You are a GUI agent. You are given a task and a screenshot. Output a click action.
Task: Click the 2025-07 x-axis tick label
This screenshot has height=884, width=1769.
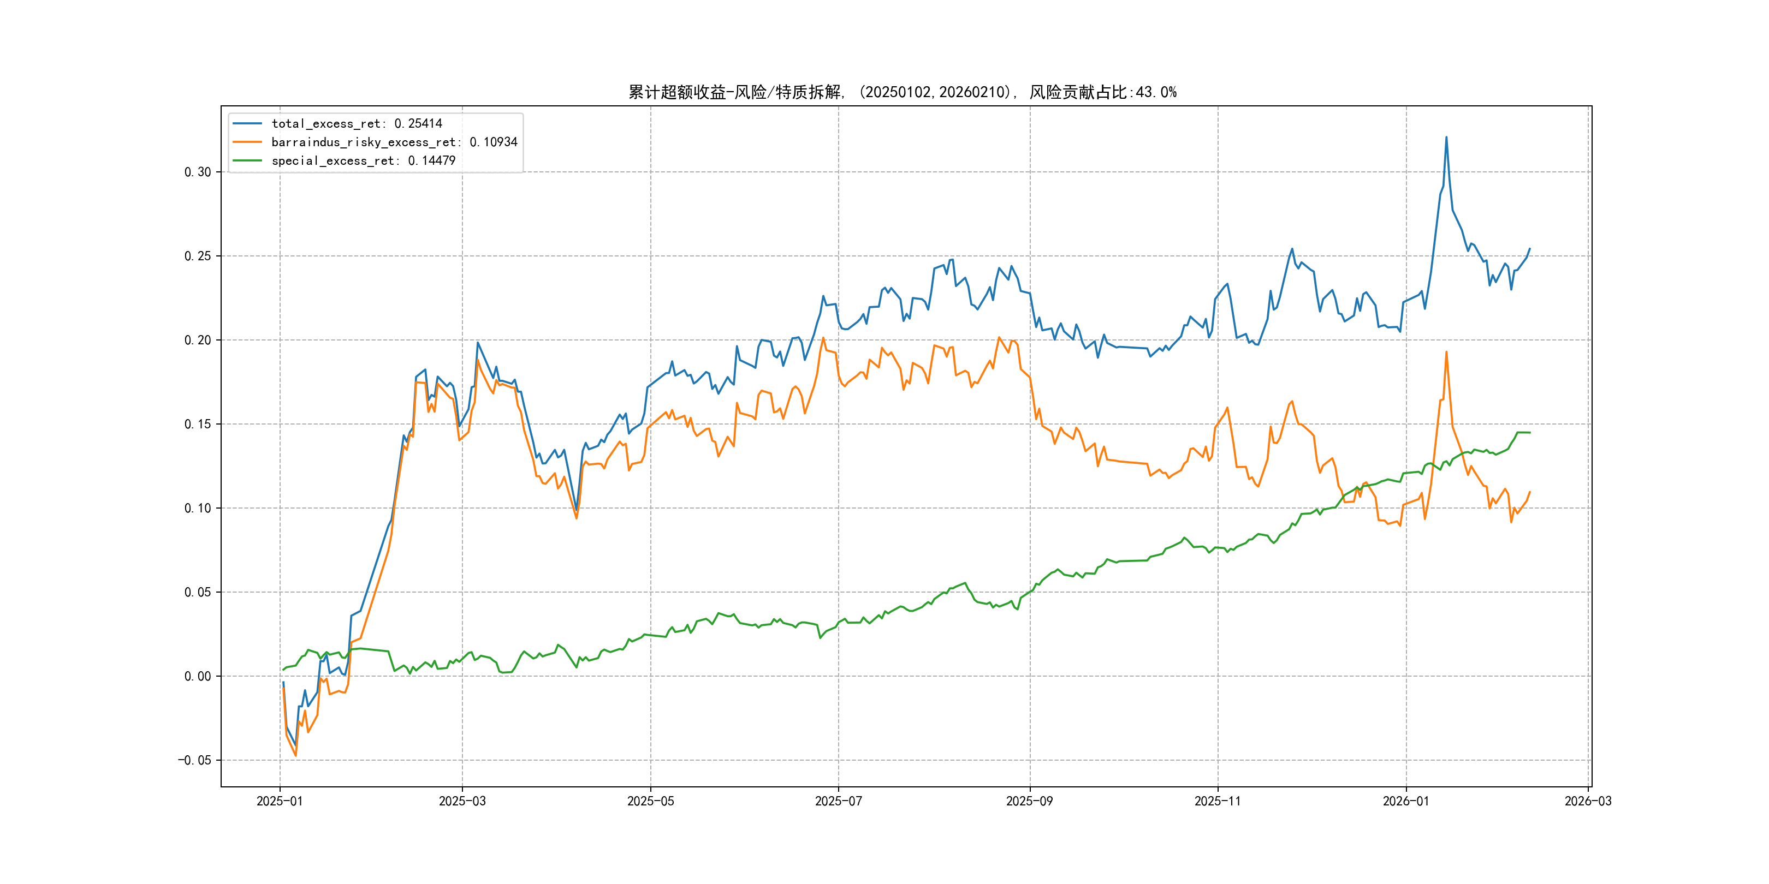click(x=838, y=801)
